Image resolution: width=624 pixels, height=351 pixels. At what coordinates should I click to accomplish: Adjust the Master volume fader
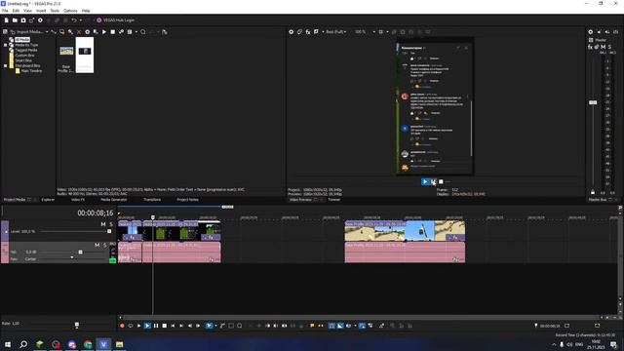pos(593,102)
